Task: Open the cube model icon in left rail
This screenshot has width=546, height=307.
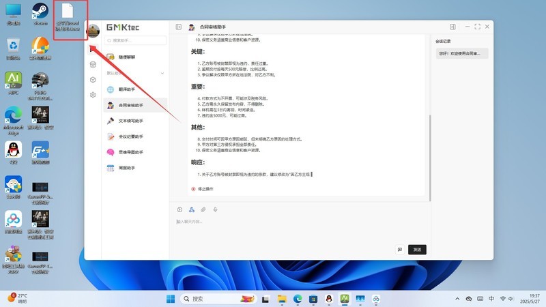Action: coord(93,80)
